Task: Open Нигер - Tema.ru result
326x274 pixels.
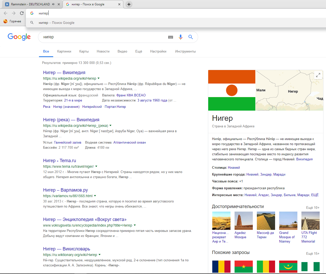Action: click(x=60, y=161)
